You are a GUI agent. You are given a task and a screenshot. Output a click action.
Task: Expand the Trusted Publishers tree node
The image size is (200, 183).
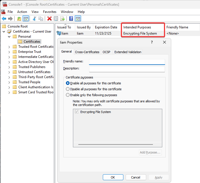(x=9, y=67)
